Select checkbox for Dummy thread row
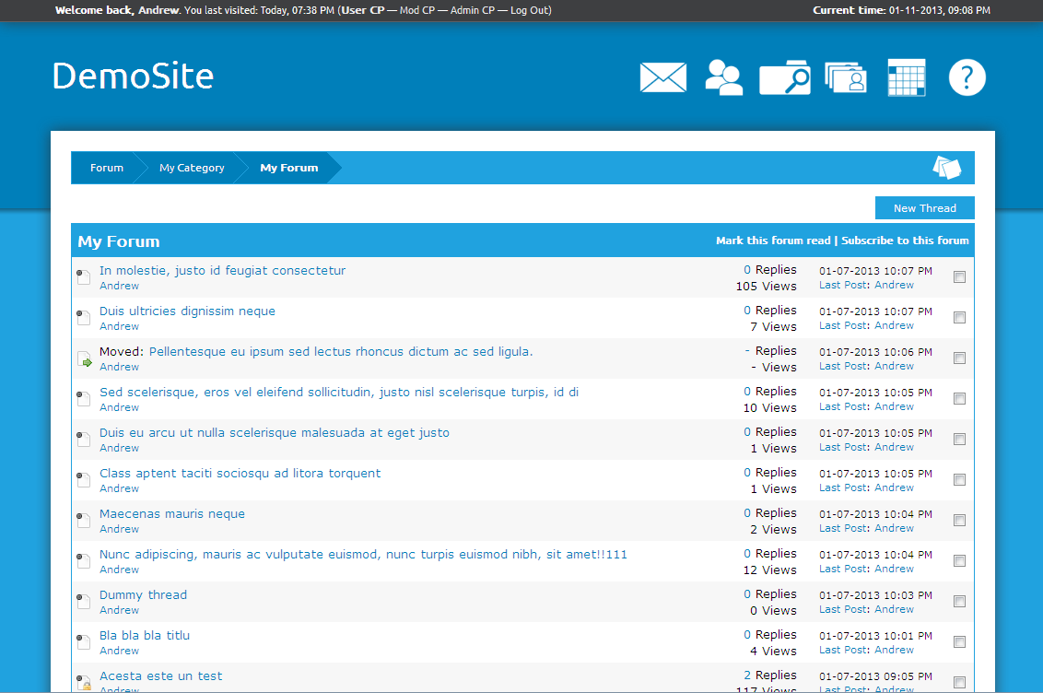1043x693 pixels. (x=959, y=602)
